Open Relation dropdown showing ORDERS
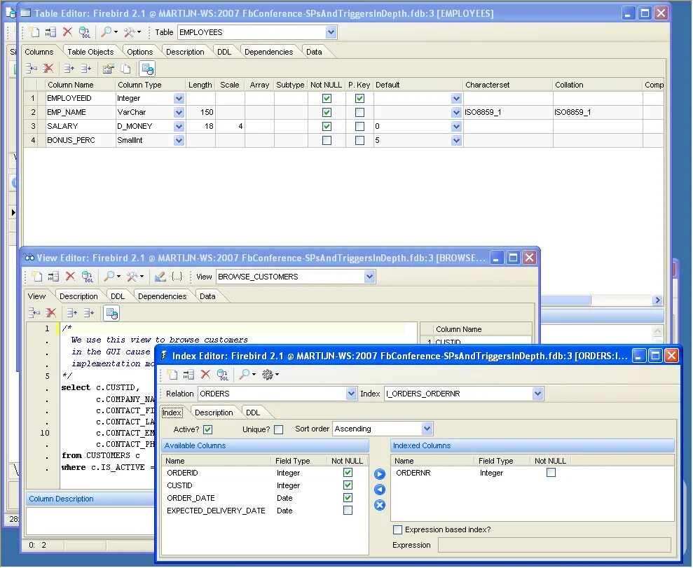Viewport: 693px width, 568px height. [351, 394]
